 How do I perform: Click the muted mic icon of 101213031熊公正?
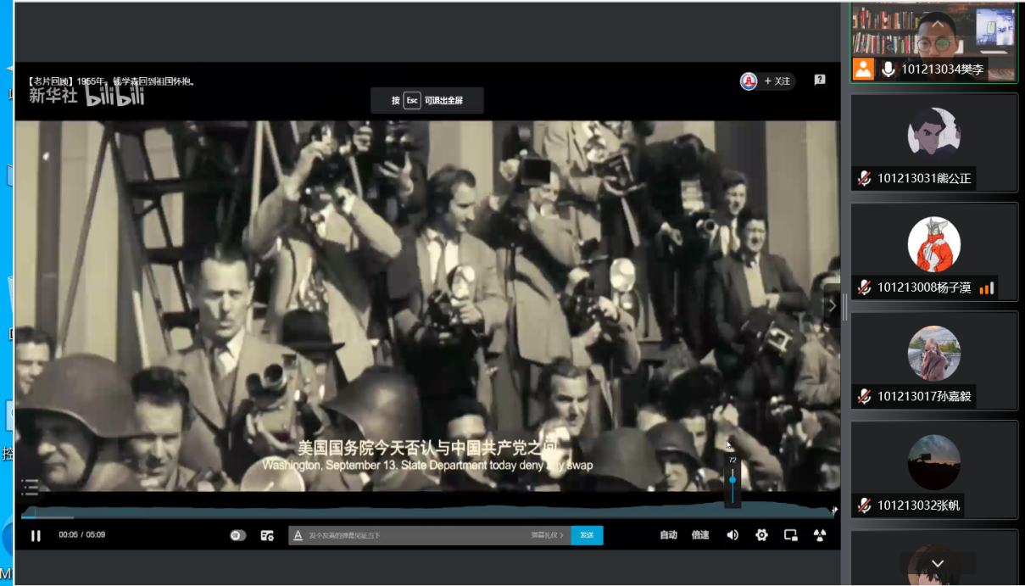pyautogui.click(x=864, y=179)
